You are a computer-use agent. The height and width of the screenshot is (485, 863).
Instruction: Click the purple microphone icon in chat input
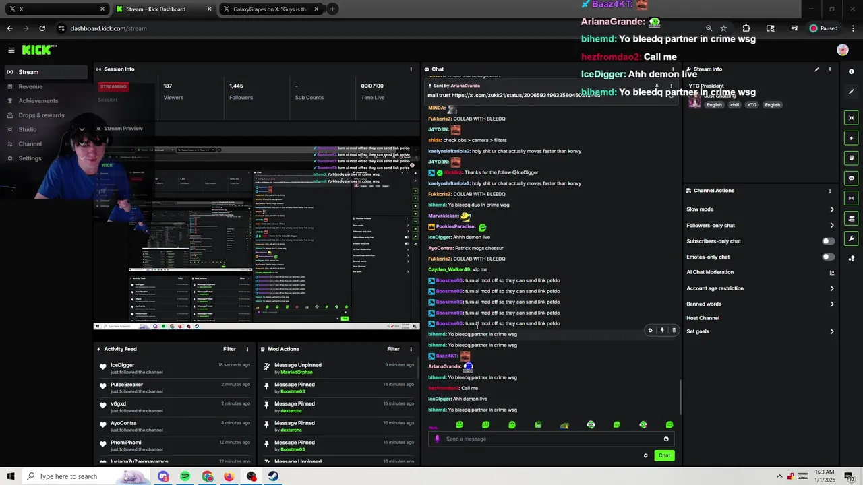click(x=437, y=439)
